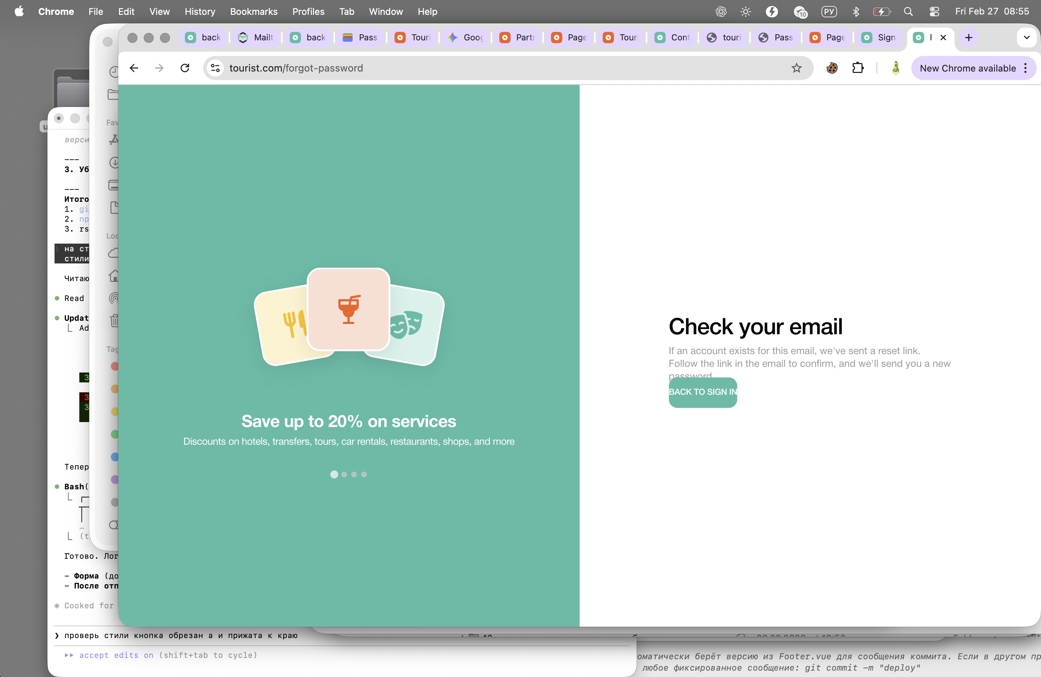
Task: Switch to the Mailt tab
Action: coord(257,37)
